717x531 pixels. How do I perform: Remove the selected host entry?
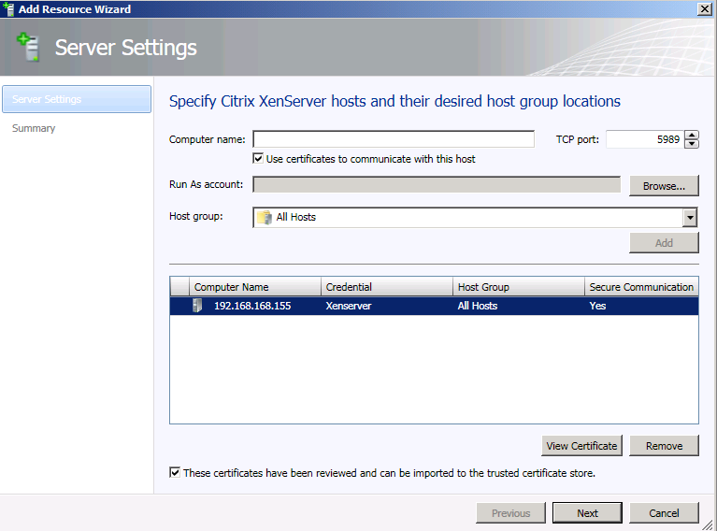(664, 446)
